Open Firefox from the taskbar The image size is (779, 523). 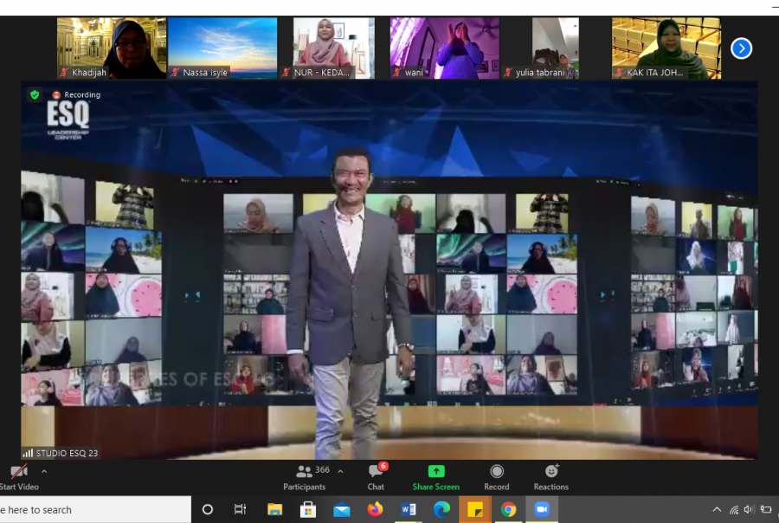[375, 509]
